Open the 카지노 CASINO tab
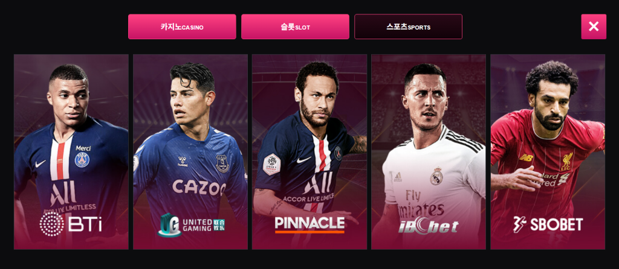The image size is (619, 269). (182, 27)
